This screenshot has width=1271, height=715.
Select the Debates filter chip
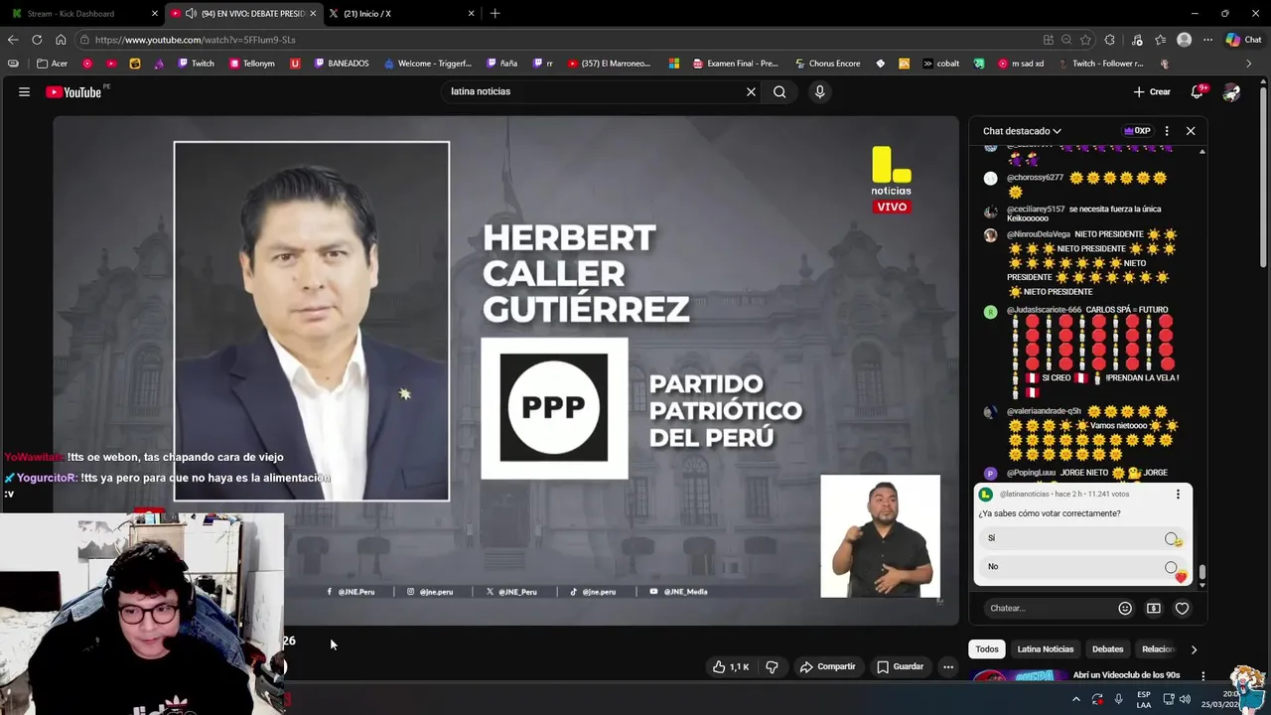click(1107, 649)
